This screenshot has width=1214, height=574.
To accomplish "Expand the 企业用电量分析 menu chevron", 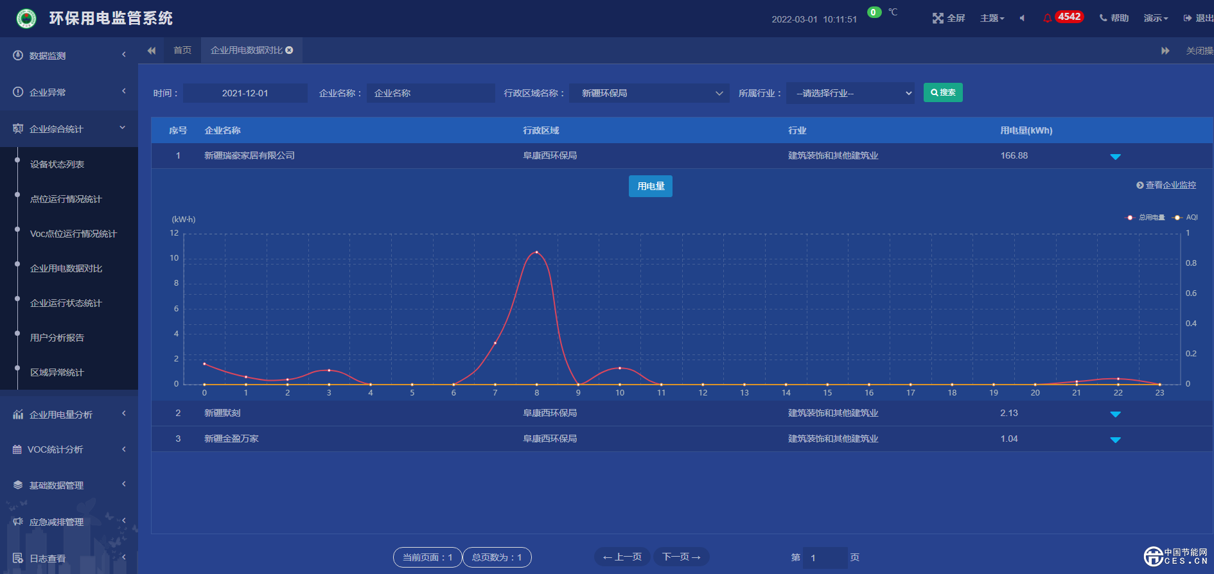I will 124,413.
